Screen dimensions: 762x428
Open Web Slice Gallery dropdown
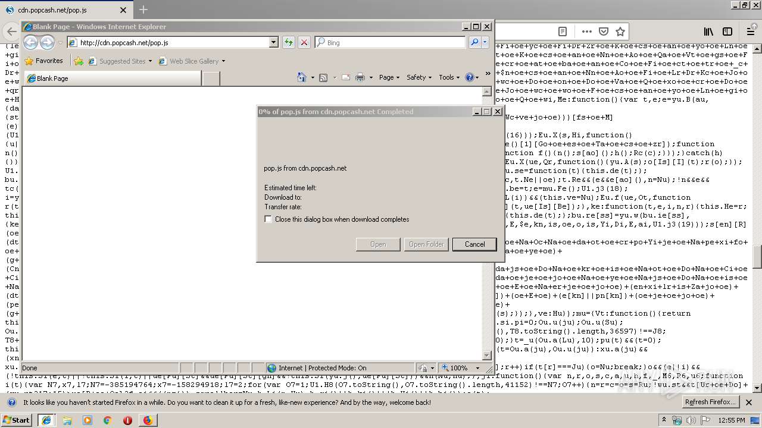pos(192,61)
